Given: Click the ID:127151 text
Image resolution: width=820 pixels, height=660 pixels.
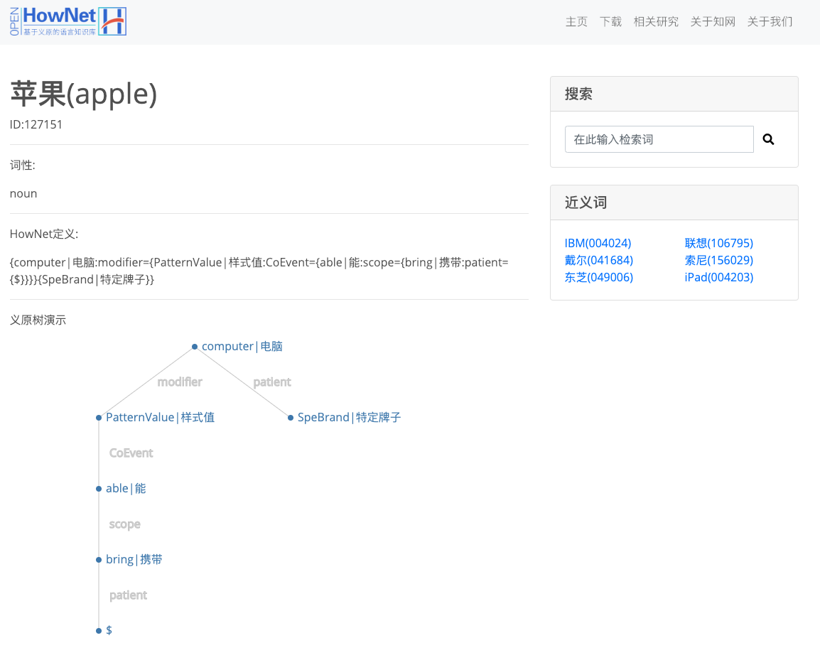Looking at the screenshot, I should [36, 124].
